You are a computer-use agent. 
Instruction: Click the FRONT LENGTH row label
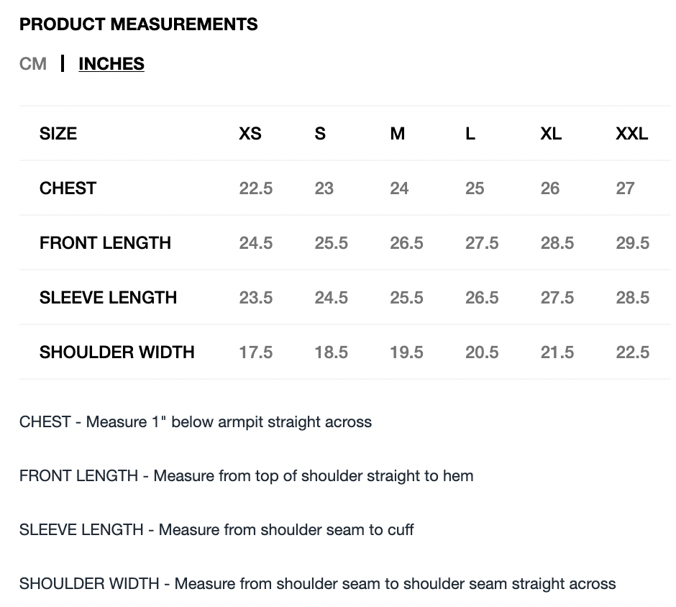tap(105, 243)
